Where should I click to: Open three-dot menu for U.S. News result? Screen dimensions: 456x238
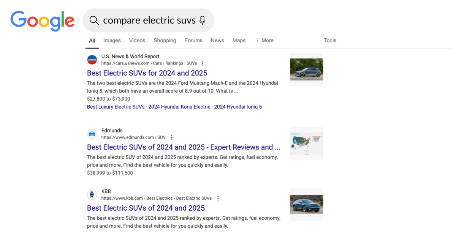click(203, 63)
